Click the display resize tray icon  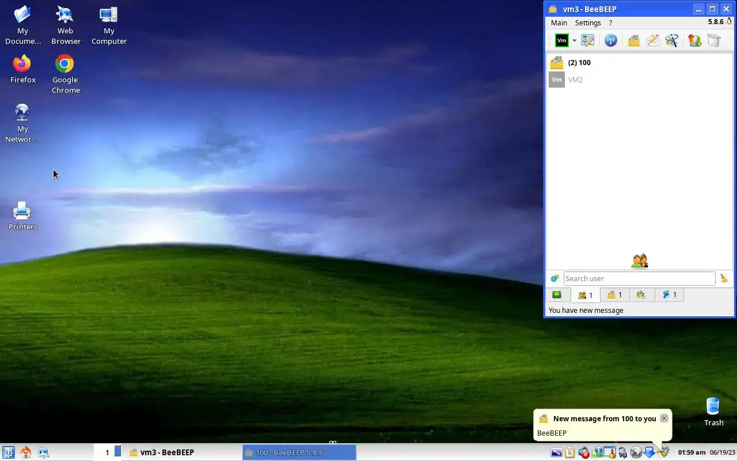coord(556,452)
